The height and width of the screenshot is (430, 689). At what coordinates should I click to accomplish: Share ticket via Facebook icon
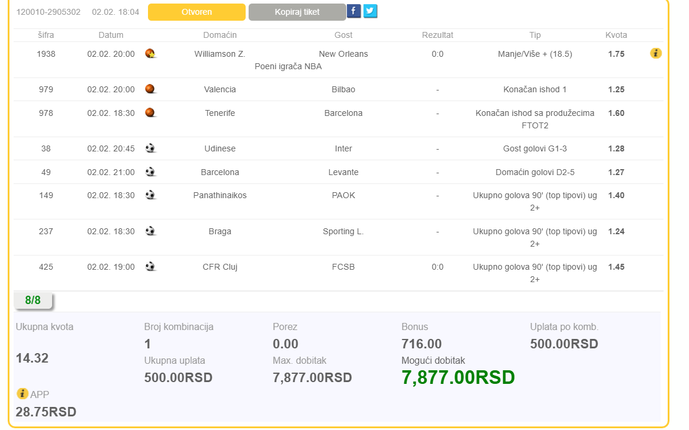[354, 11]
